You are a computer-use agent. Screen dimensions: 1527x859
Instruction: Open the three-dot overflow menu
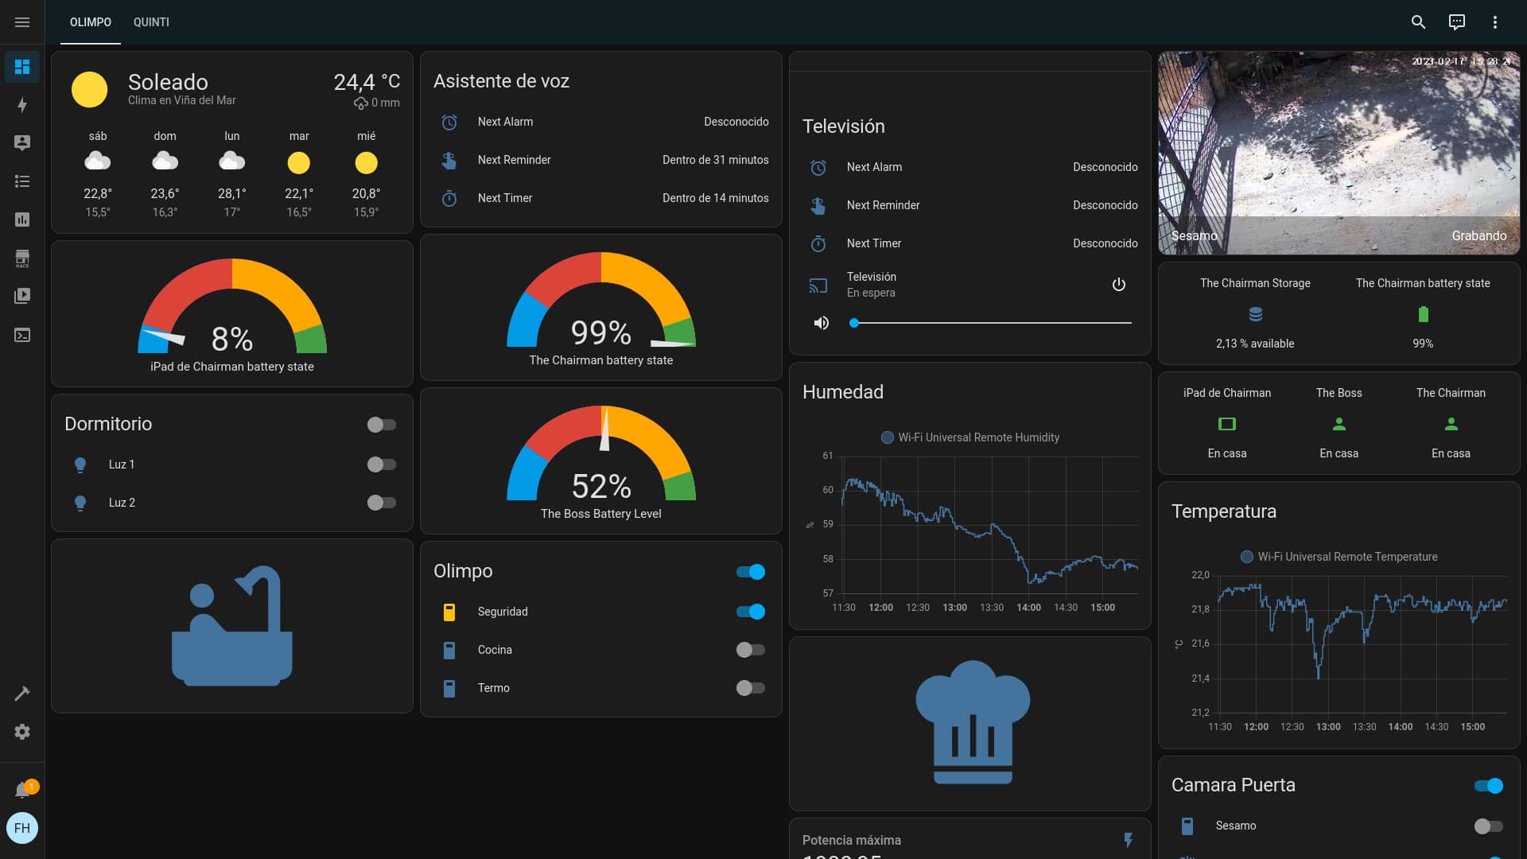(x=1494, y=22)
